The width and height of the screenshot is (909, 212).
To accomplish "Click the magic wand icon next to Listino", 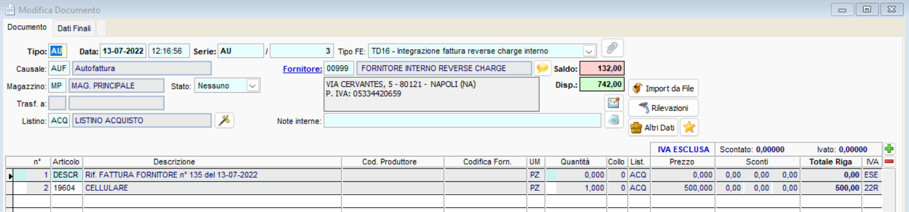I will coord(224,120).
